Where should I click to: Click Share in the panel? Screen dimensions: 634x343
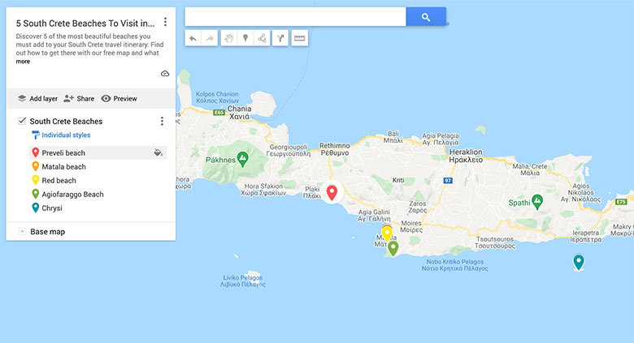(x=79, y=98)
